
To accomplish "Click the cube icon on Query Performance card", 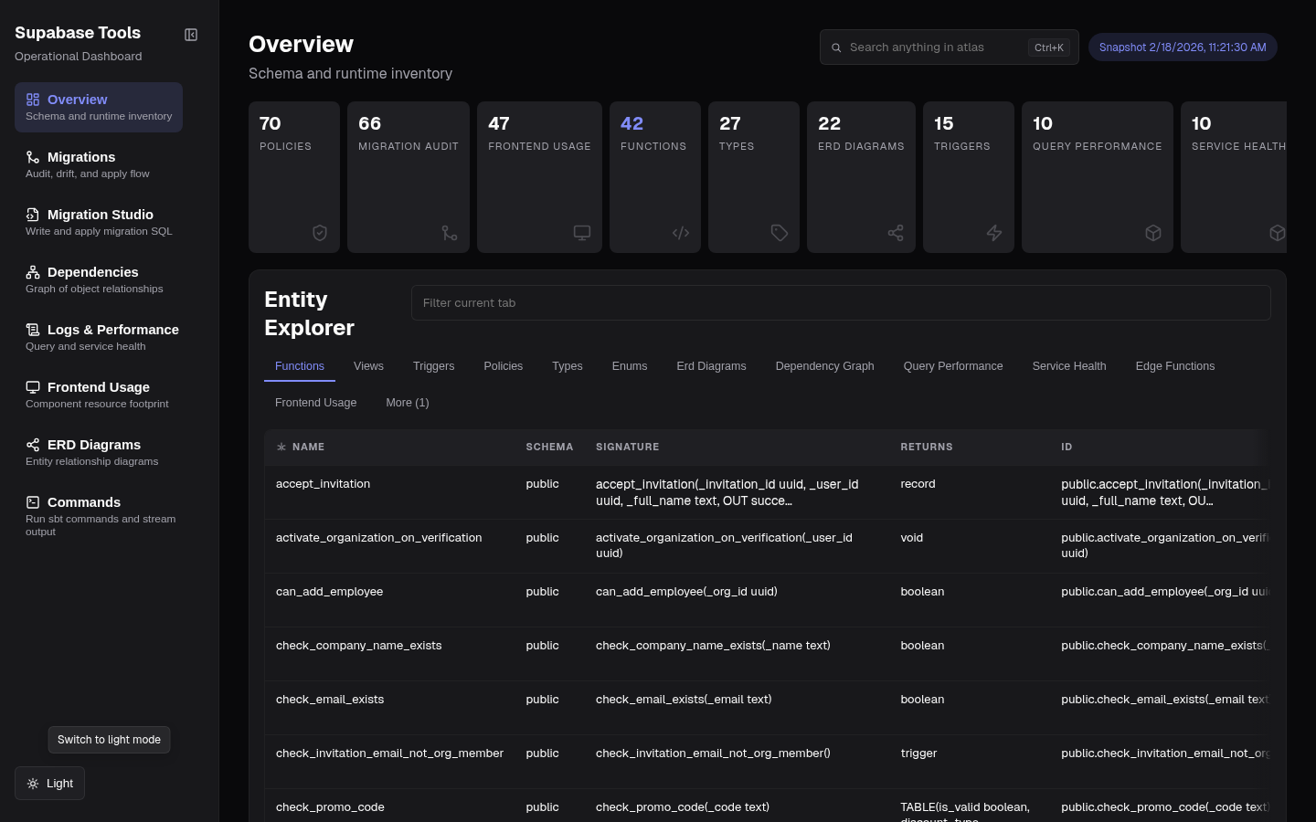I will 1152,233.
